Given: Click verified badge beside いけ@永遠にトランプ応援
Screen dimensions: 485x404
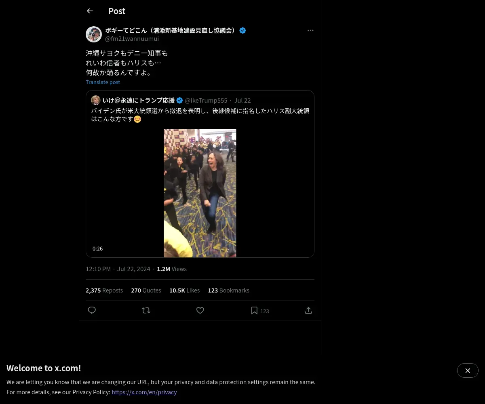Looking at the screenshot, I should [x=180, y=100].
